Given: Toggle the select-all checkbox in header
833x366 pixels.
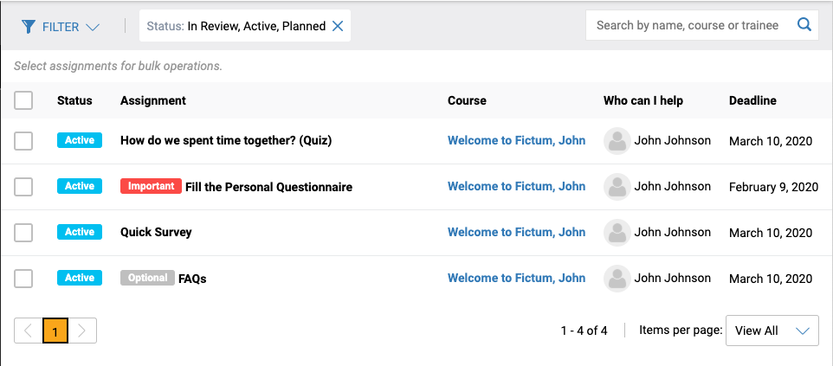Looking at the screenshot, I should coord(23,100).
